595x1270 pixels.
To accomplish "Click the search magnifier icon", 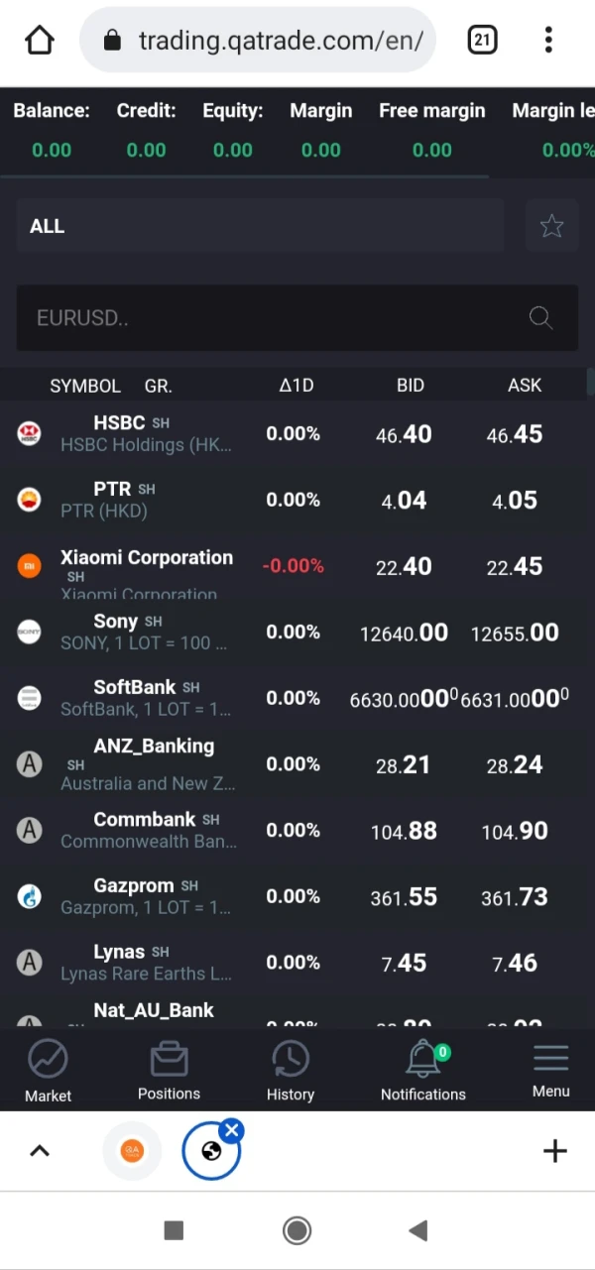I will click(540, 317).
